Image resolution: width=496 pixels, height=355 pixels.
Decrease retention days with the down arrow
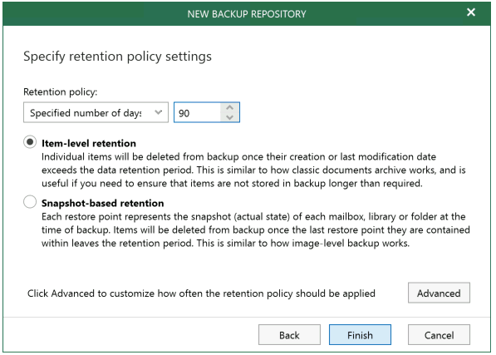[230, 117]
